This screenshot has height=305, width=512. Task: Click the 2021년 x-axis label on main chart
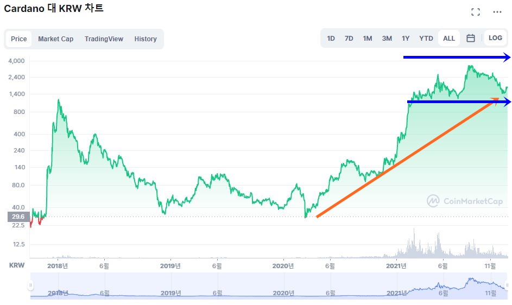pyautogui.click(x=396, y=266)
